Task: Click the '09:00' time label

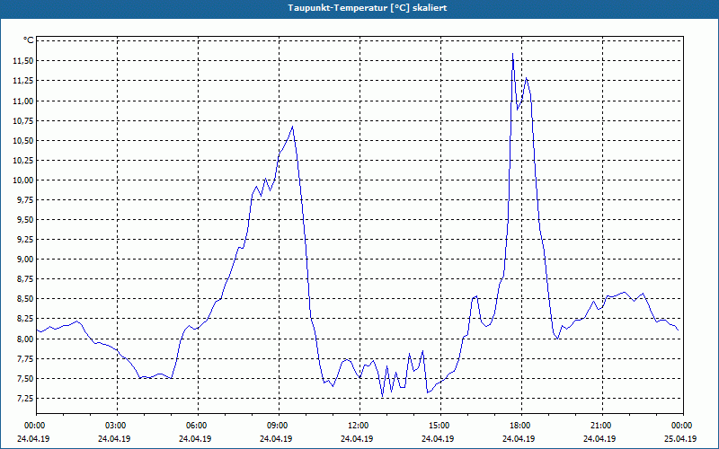Action: [x=279, y=426]
